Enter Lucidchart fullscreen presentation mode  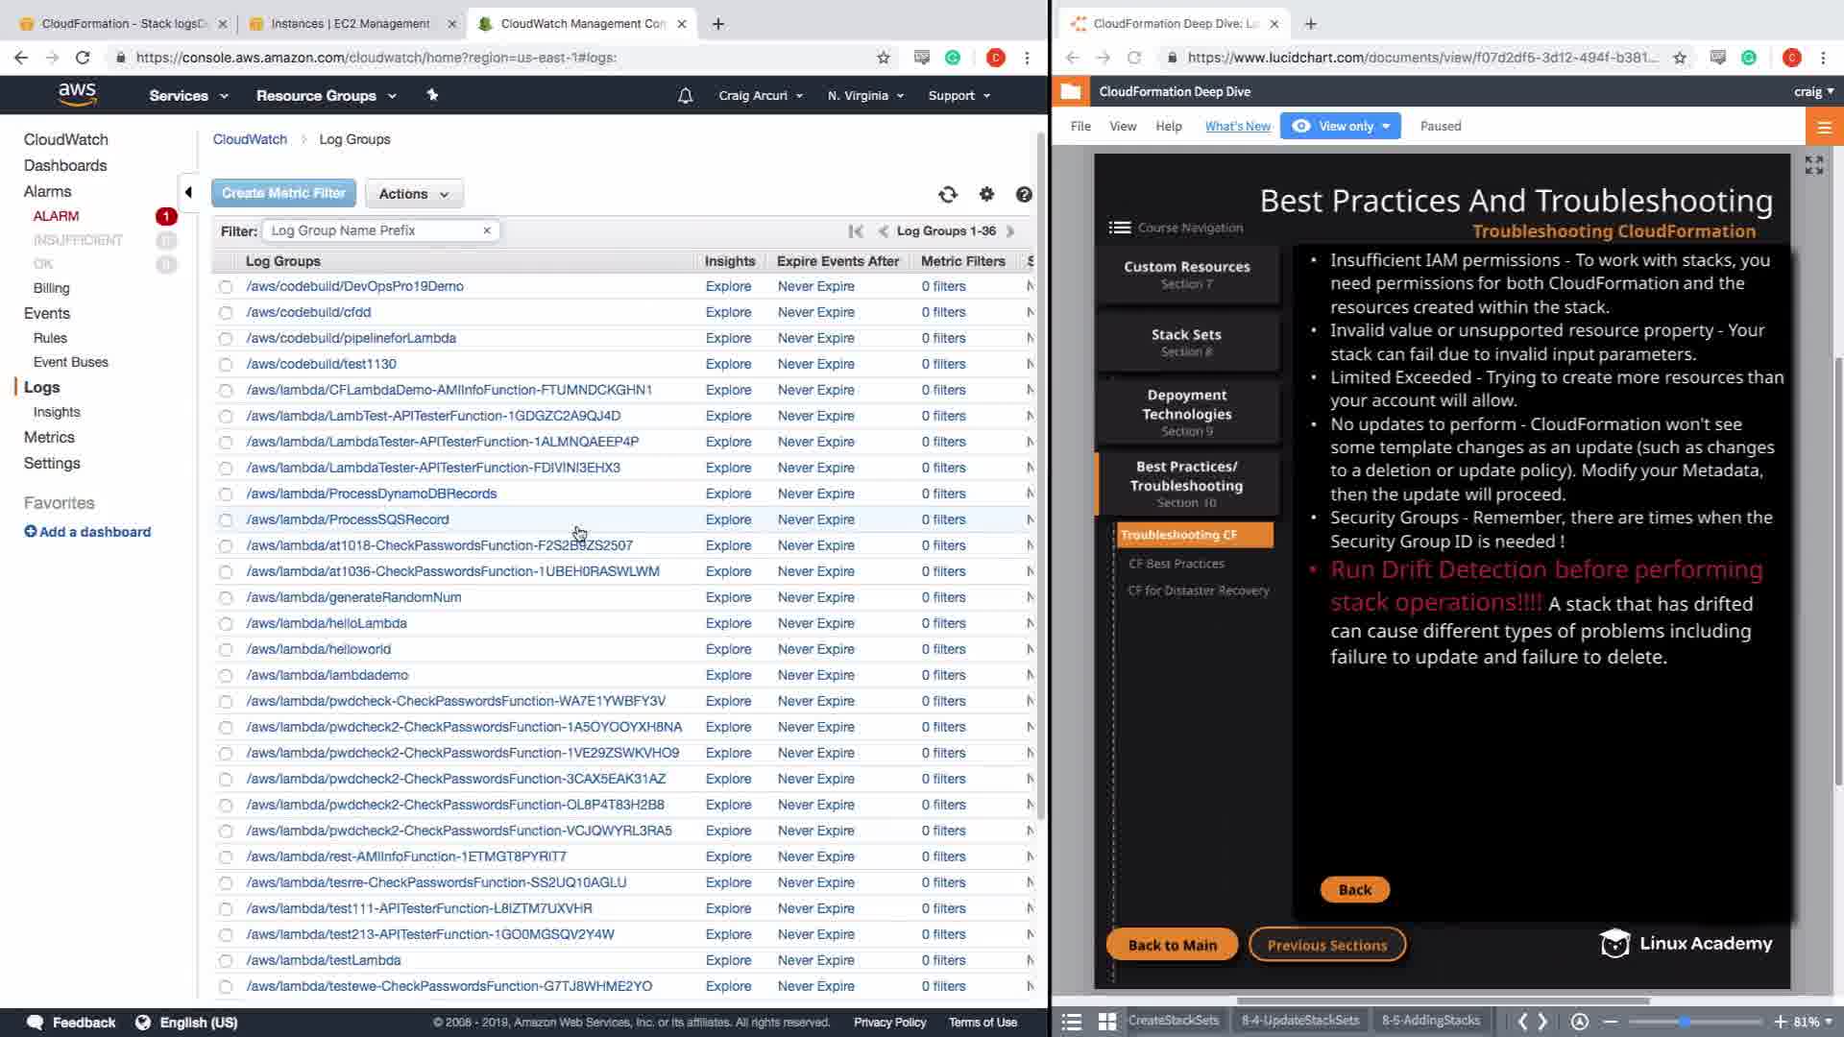1813,165
